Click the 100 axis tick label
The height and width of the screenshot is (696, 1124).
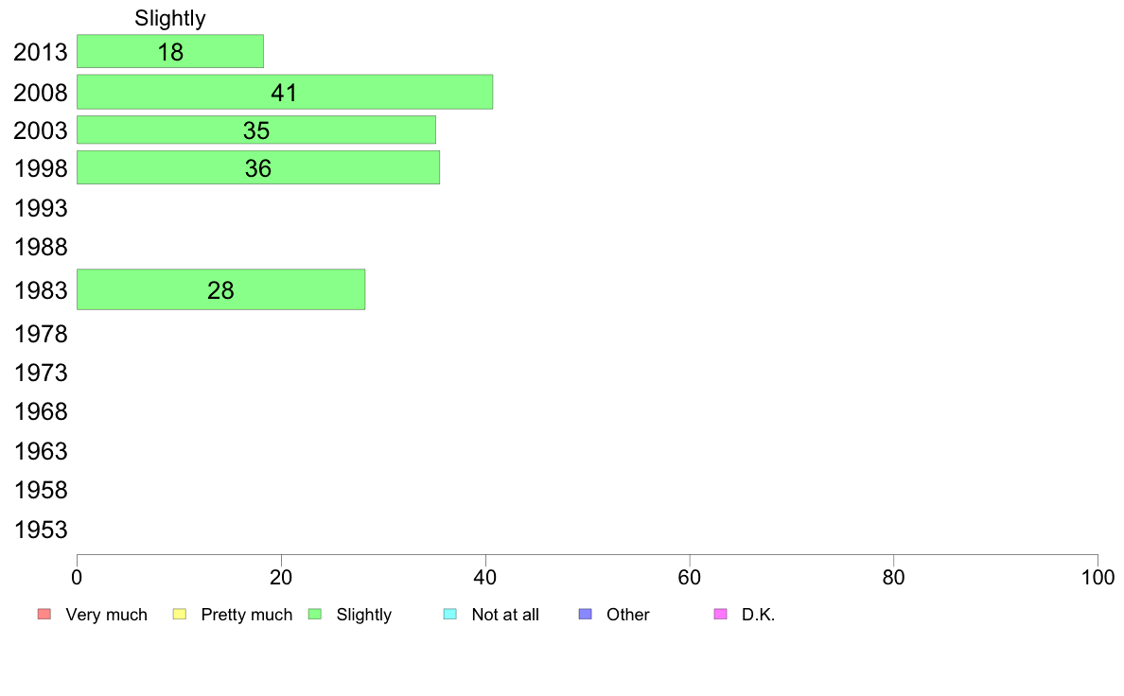tap(1098, 578)
